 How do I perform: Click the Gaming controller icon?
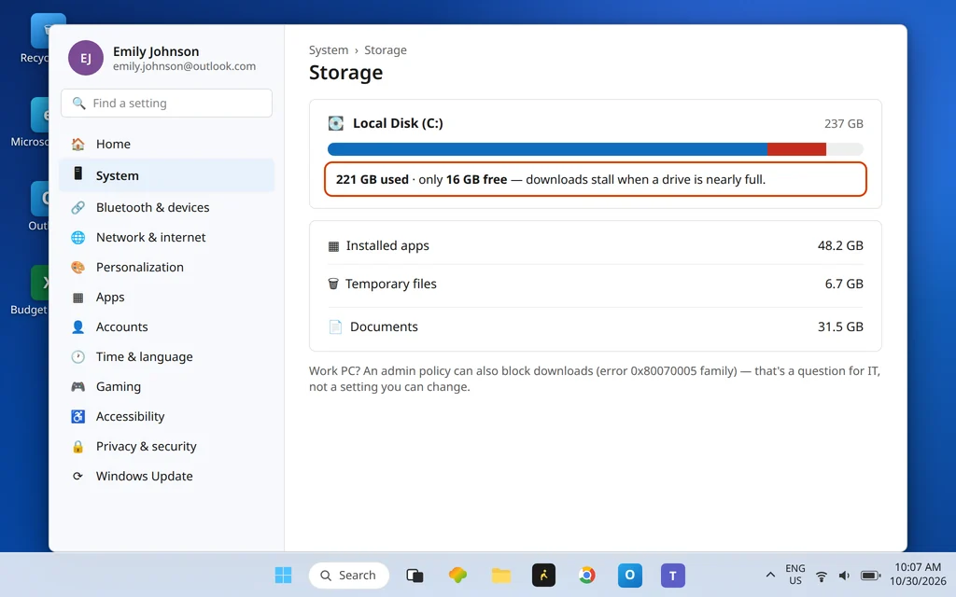pos(78,386)
